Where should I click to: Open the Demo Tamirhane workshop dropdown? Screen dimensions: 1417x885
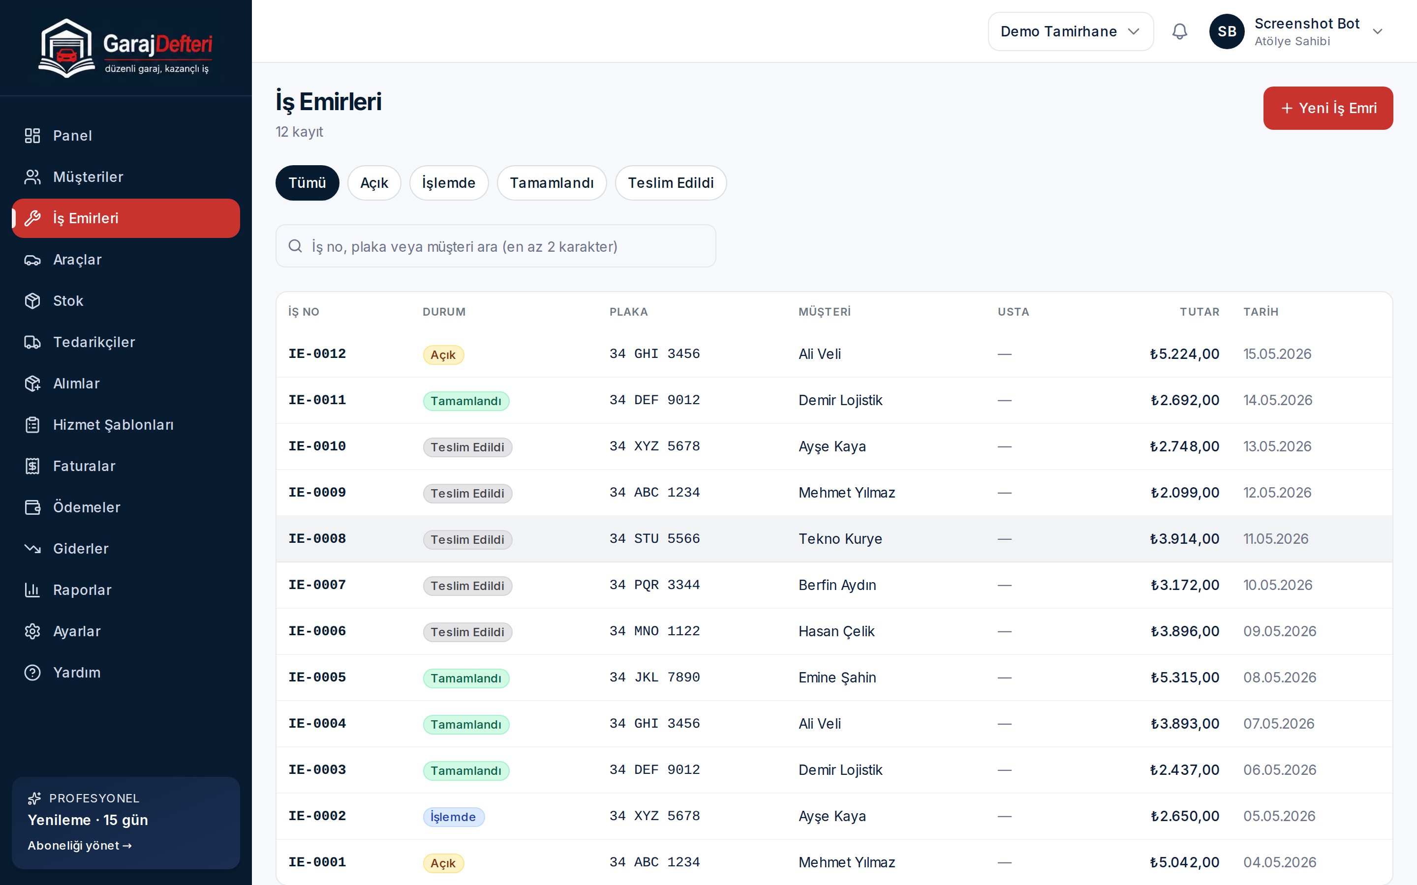(1070, 31)
